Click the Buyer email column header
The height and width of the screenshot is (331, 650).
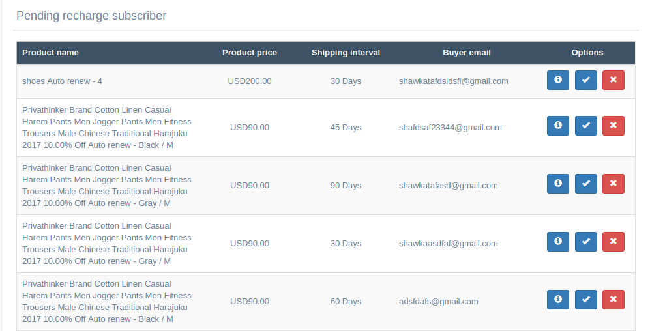(x=467, y=53)
